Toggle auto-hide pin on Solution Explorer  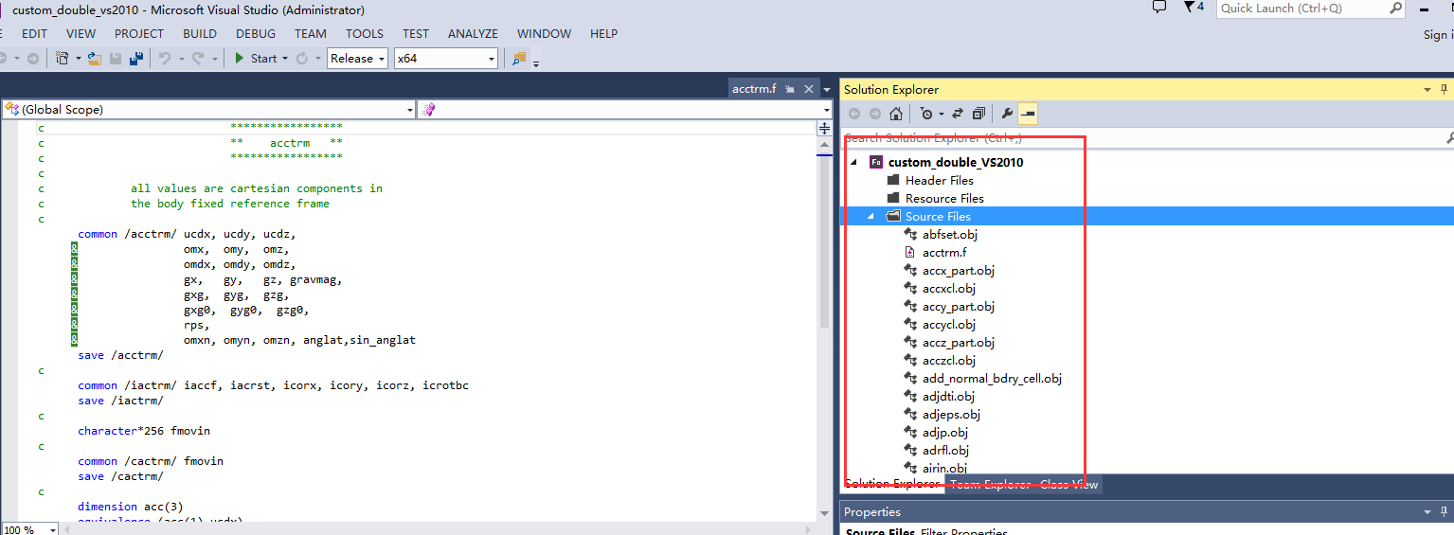pos(1445,89)
